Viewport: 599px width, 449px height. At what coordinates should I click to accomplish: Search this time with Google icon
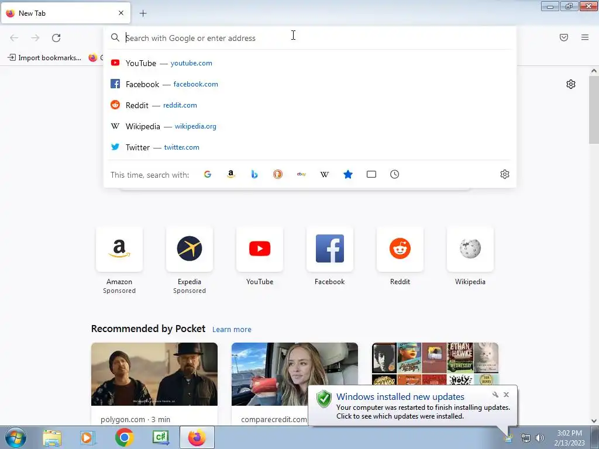(x=208, y=174)
